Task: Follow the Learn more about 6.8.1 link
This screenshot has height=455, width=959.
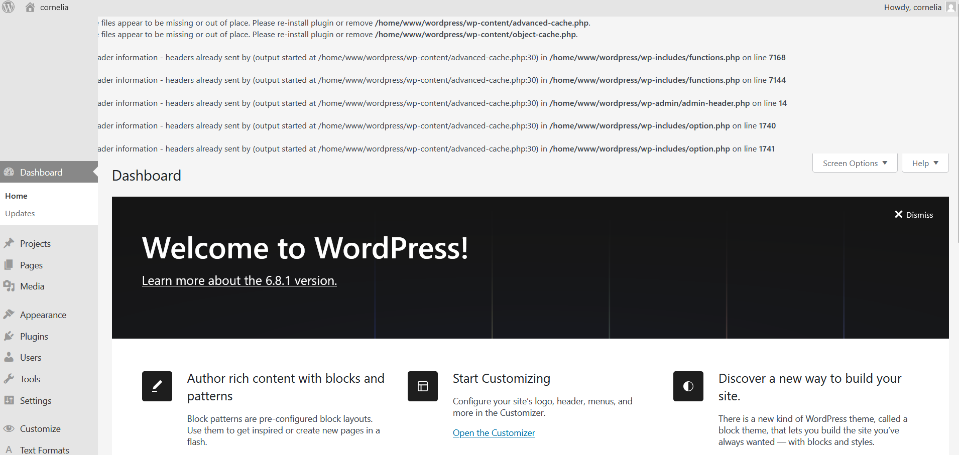Action: 239,280
